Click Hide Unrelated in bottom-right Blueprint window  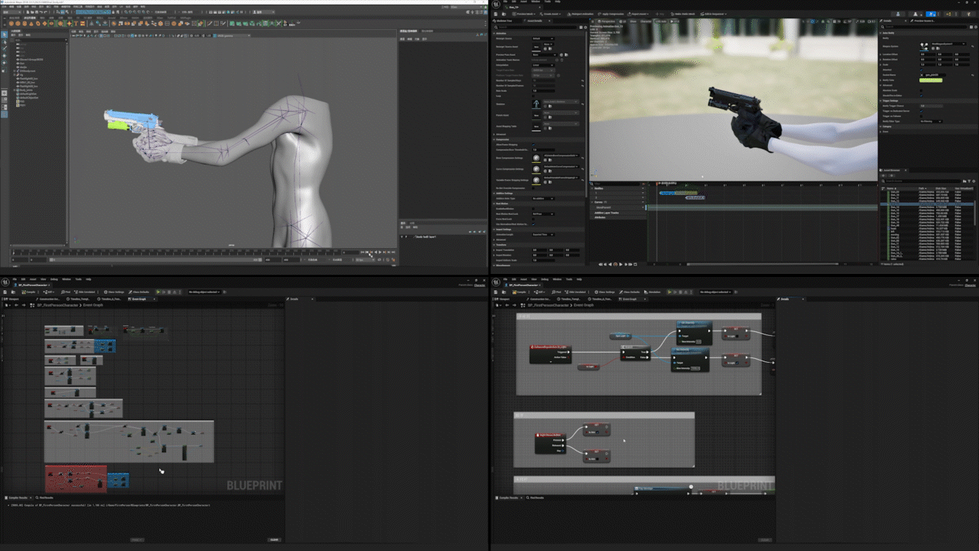coord(575,292)
